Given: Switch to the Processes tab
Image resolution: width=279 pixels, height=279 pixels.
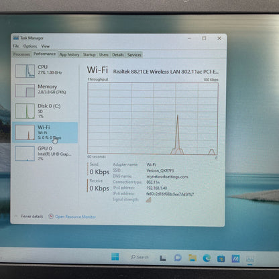Looking at the screenshot, I should coord(21,54).
